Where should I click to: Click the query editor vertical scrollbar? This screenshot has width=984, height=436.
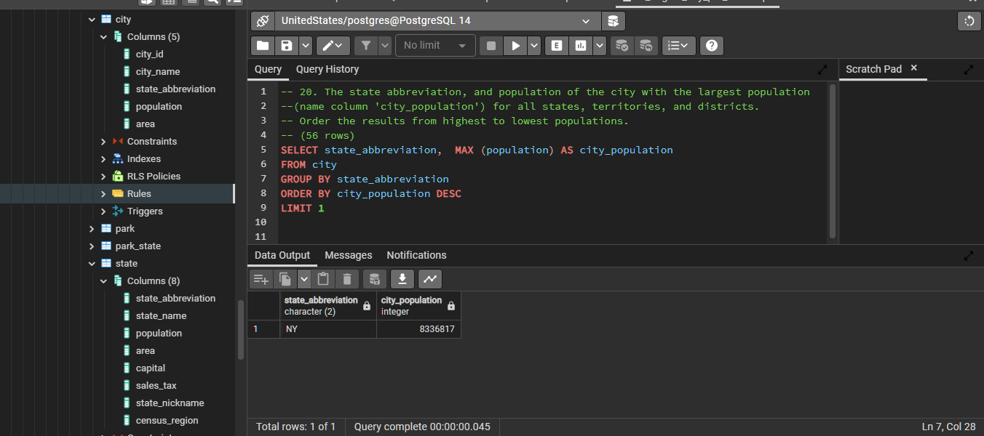pyautogui.click(x=832, y=160)
